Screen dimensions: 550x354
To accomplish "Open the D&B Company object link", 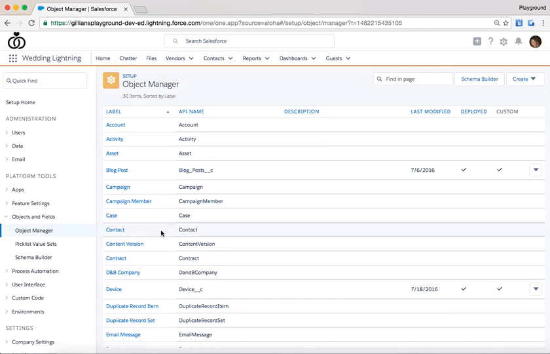I will point(123,272).
